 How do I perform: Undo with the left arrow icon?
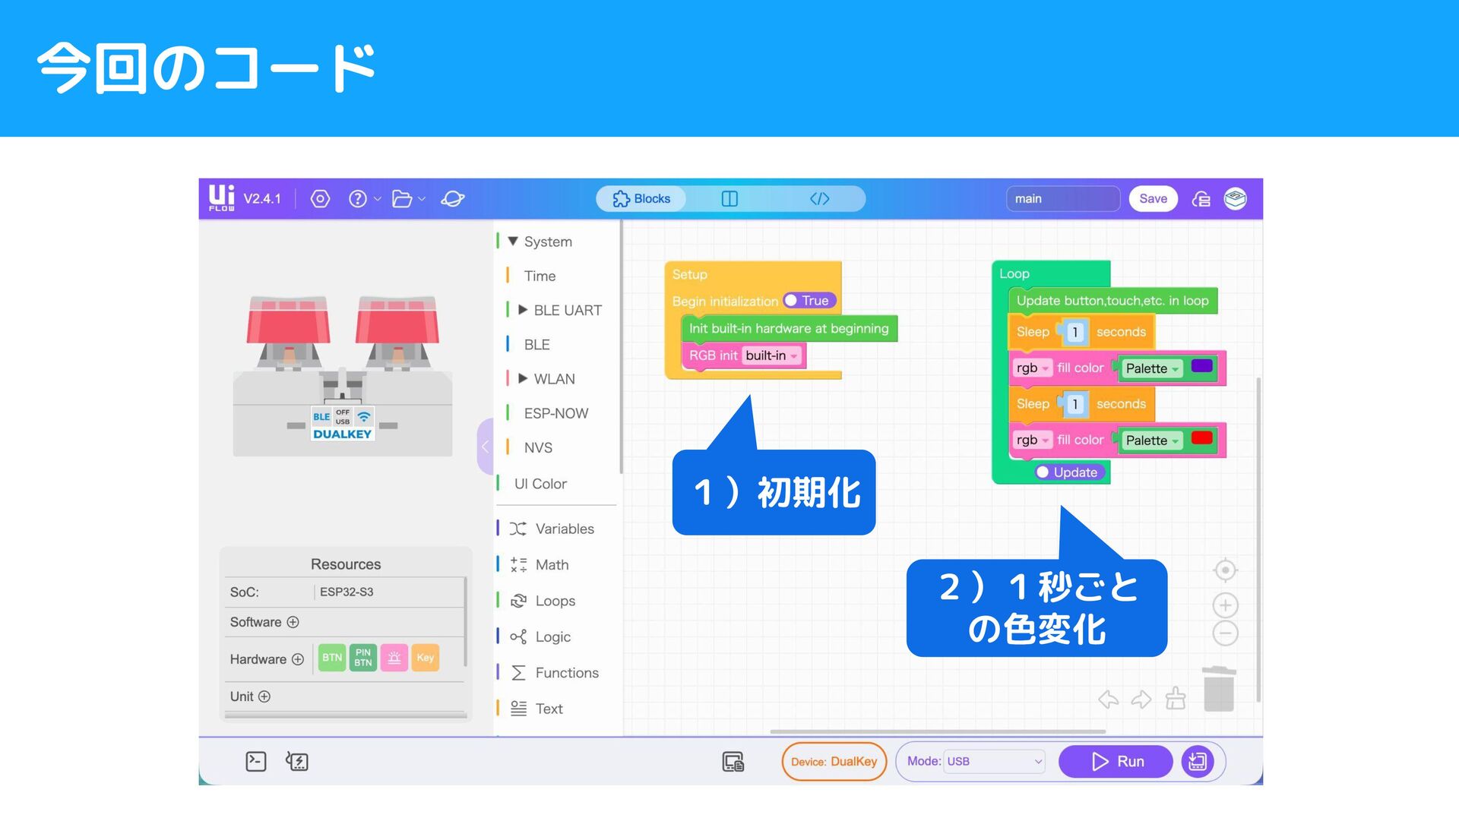pyautogui.click(x=1109, y=699)
